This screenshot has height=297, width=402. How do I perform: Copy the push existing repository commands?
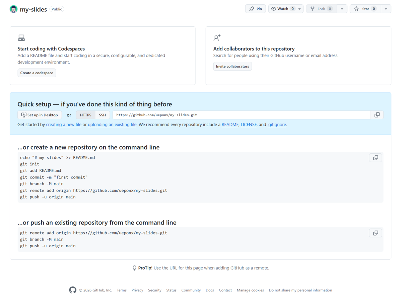(x=376, y=233)
